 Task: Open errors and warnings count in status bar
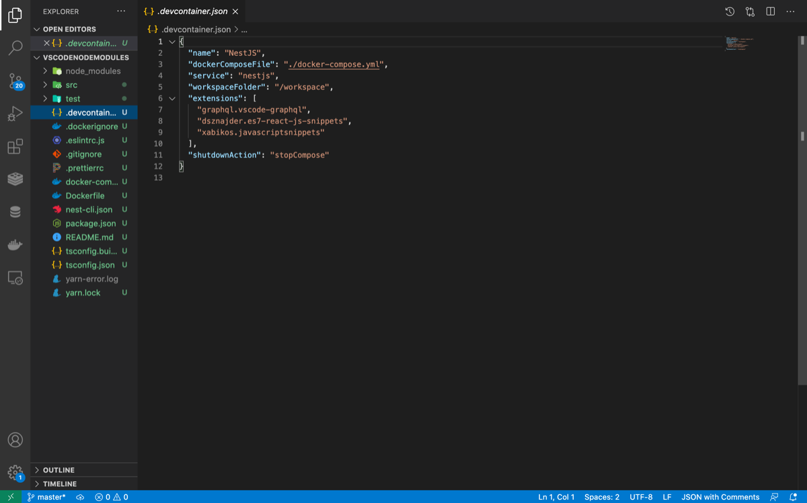pos(112,497)
